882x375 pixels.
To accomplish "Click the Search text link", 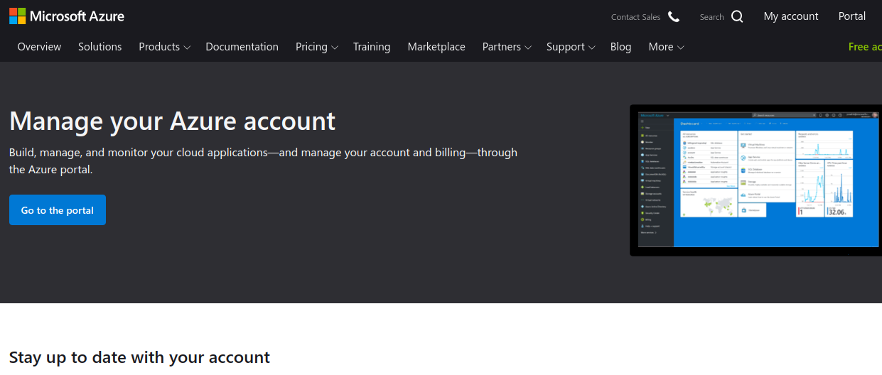I will click(711, 17).
